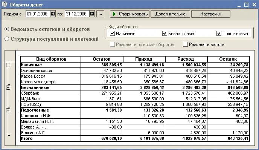Open the Дополнительно options
This screenshot has height=150, width=259.
[170, 14]
